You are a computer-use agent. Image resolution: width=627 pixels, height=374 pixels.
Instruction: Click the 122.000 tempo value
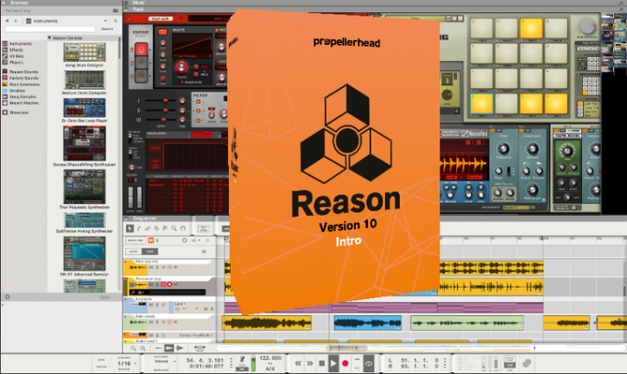click(270, 358)
